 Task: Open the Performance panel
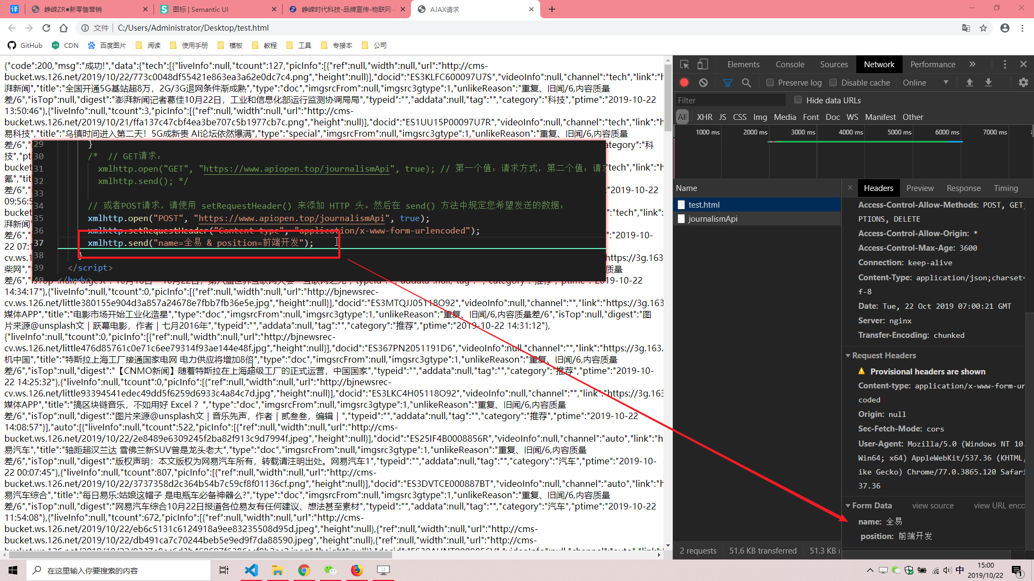[x=933, y=64]
